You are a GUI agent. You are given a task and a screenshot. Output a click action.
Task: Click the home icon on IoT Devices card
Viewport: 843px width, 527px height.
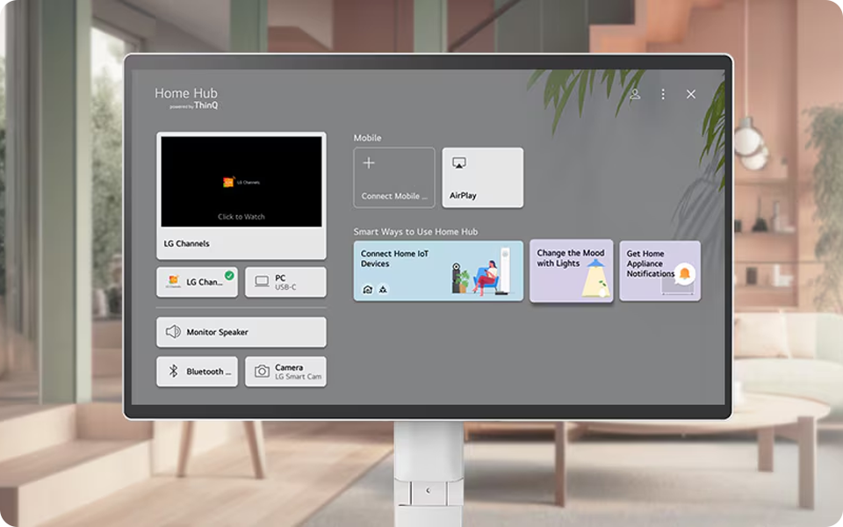click(368, 287)
